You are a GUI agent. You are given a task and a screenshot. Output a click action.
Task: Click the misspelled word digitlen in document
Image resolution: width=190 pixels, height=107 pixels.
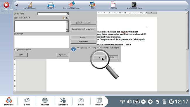tap(124, 32)
